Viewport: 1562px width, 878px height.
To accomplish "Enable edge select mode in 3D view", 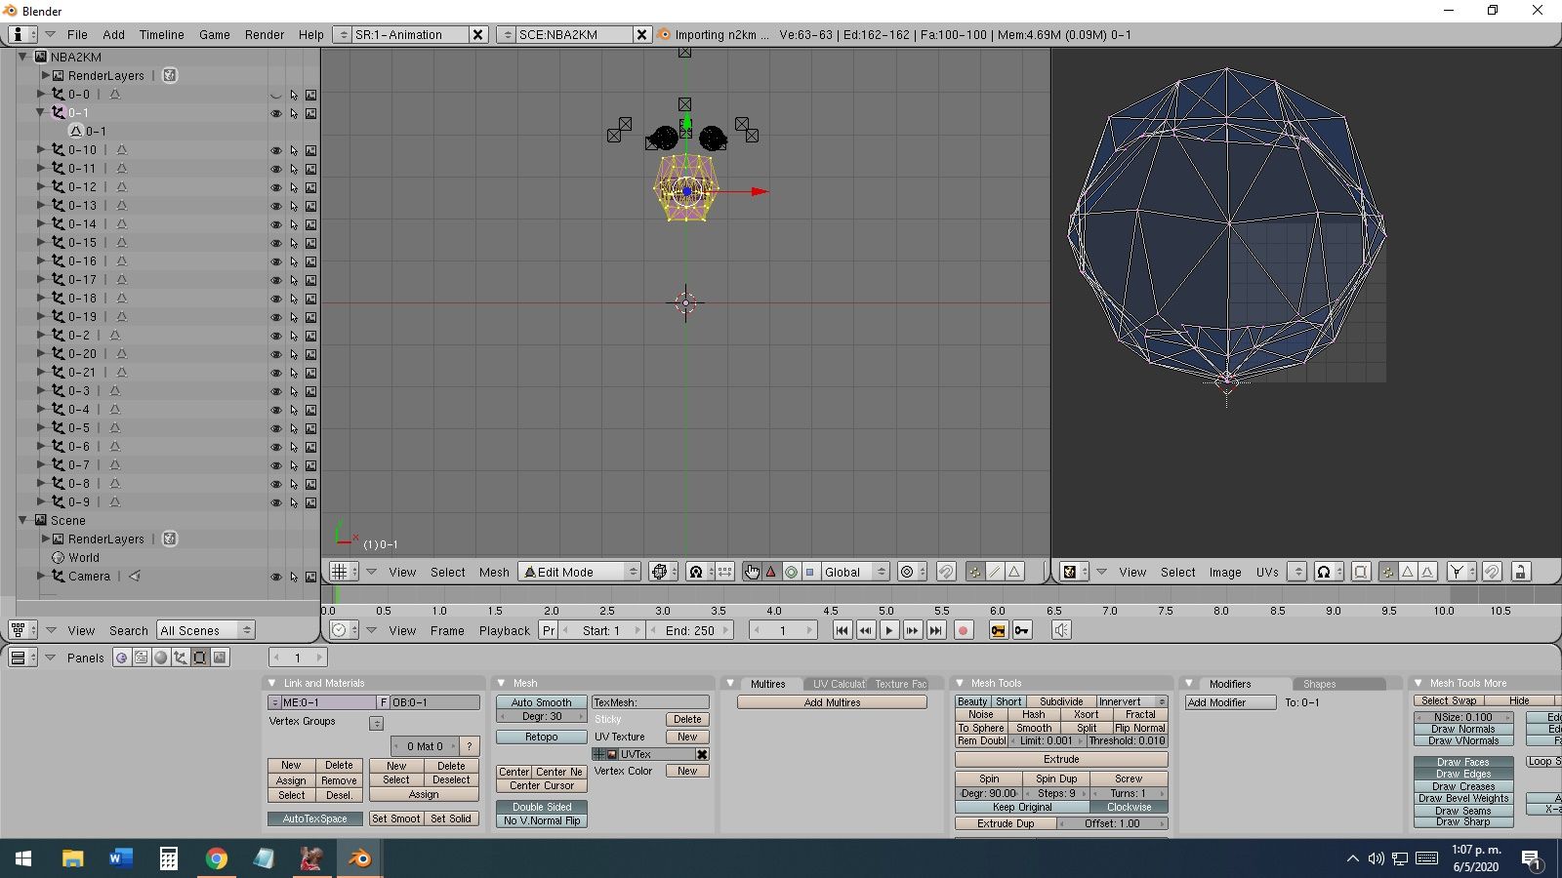I will point(995,572).
